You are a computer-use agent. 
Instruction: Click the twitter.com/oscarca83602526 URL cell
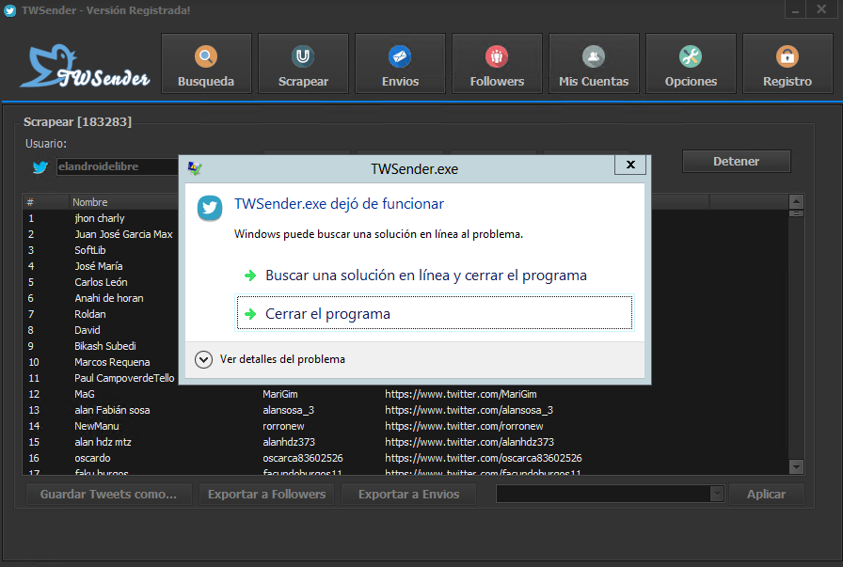(x=484, y=458)
